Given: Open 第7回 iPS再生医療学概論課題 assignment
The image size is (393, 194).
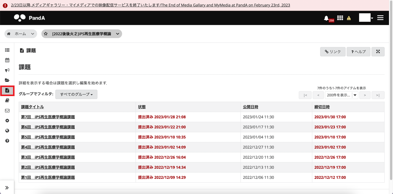Looking at the screenshot, I should tap(48, 117).
